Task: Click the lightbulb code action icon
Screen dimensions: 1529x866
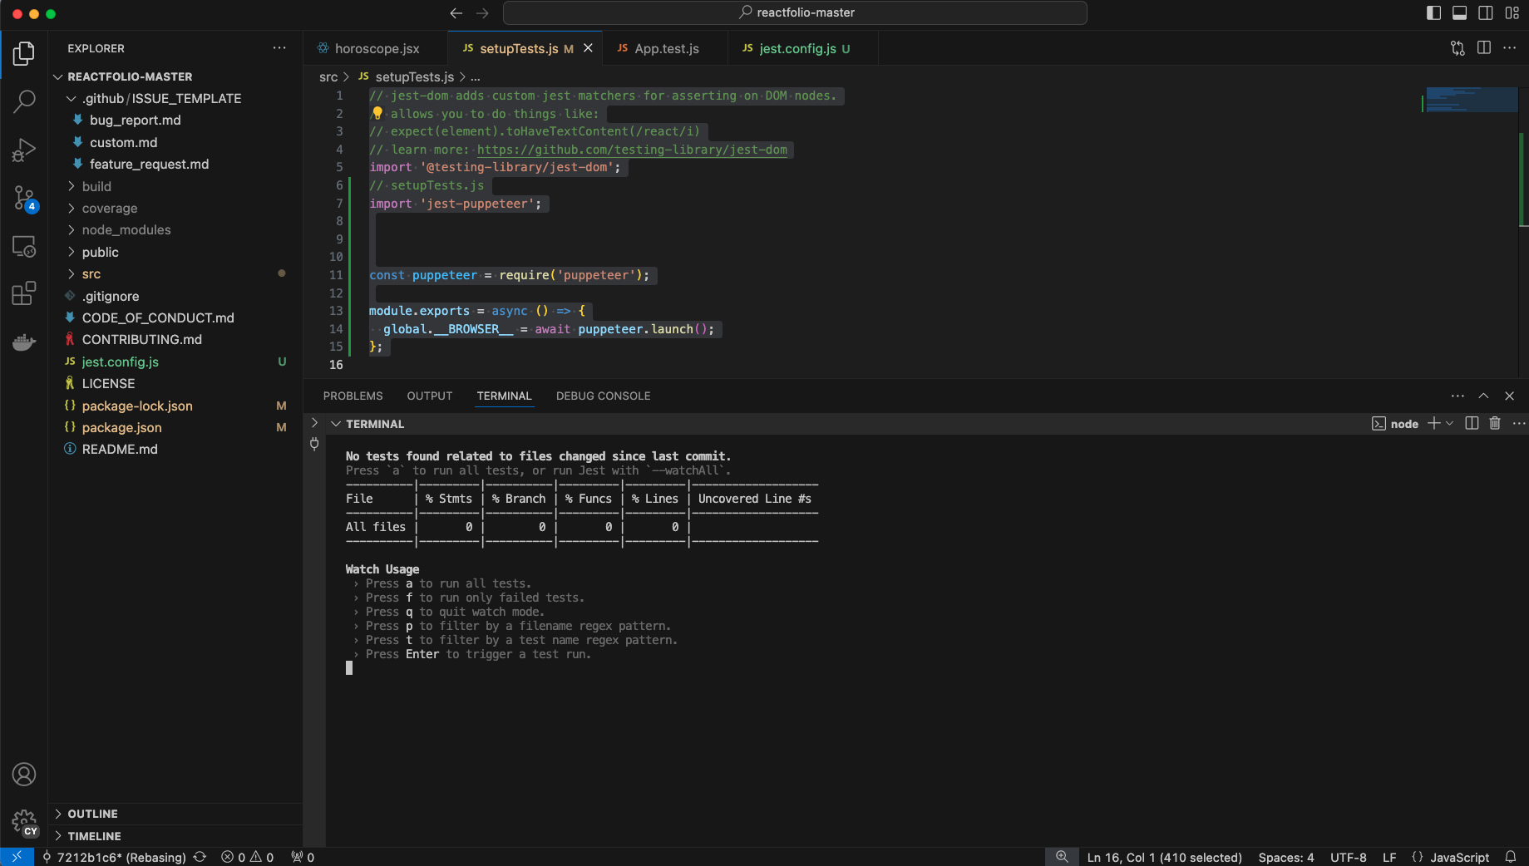Action: tap(377, 113)
